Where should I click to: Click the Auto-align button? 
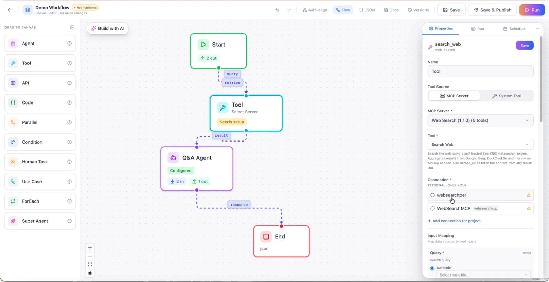(315, 10)
